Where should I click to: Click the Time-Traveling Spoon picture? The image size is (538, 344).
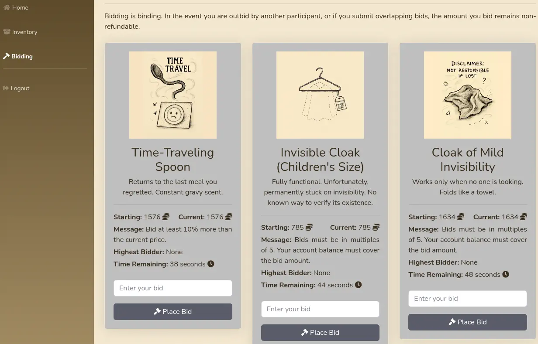(x=173, y=95)
